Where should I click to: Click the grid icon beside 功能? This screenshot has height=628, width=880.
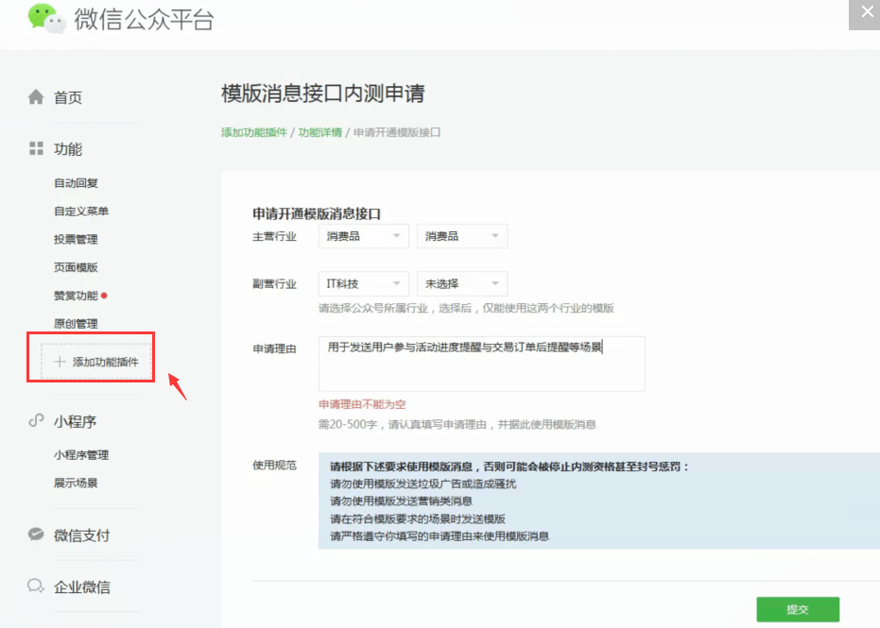pyautogui.click(x=36, y=148)
